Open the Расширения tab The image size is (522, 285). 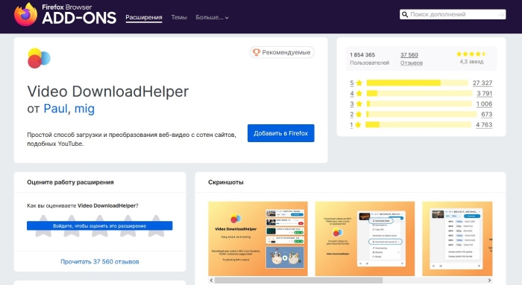[144, 17]
